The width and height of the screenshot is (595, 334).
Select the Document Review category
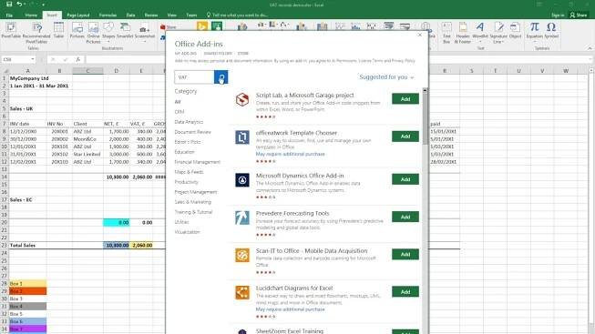pos(192,132)
